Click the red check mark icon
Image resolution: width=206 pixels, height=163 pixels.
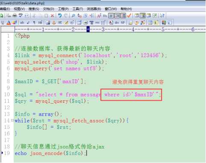129,15
